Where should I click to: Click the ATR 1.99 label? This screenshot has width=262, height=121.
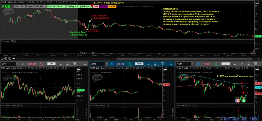tap(19, 6)
